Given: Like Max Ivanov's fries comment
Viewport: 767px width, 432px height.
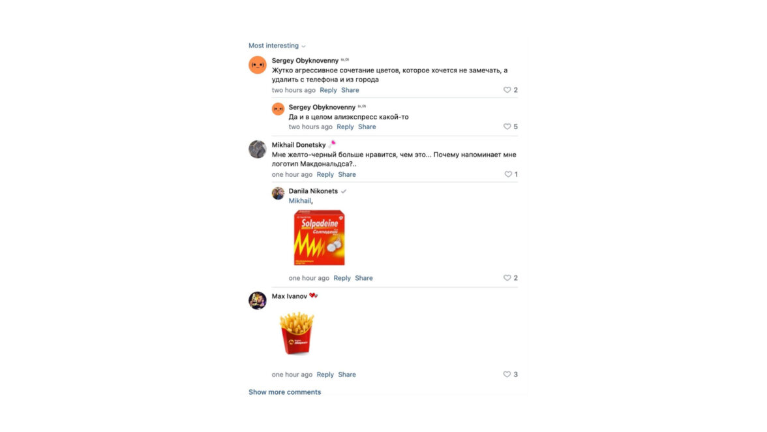Looking at the screenshot, I should (507, 375).
